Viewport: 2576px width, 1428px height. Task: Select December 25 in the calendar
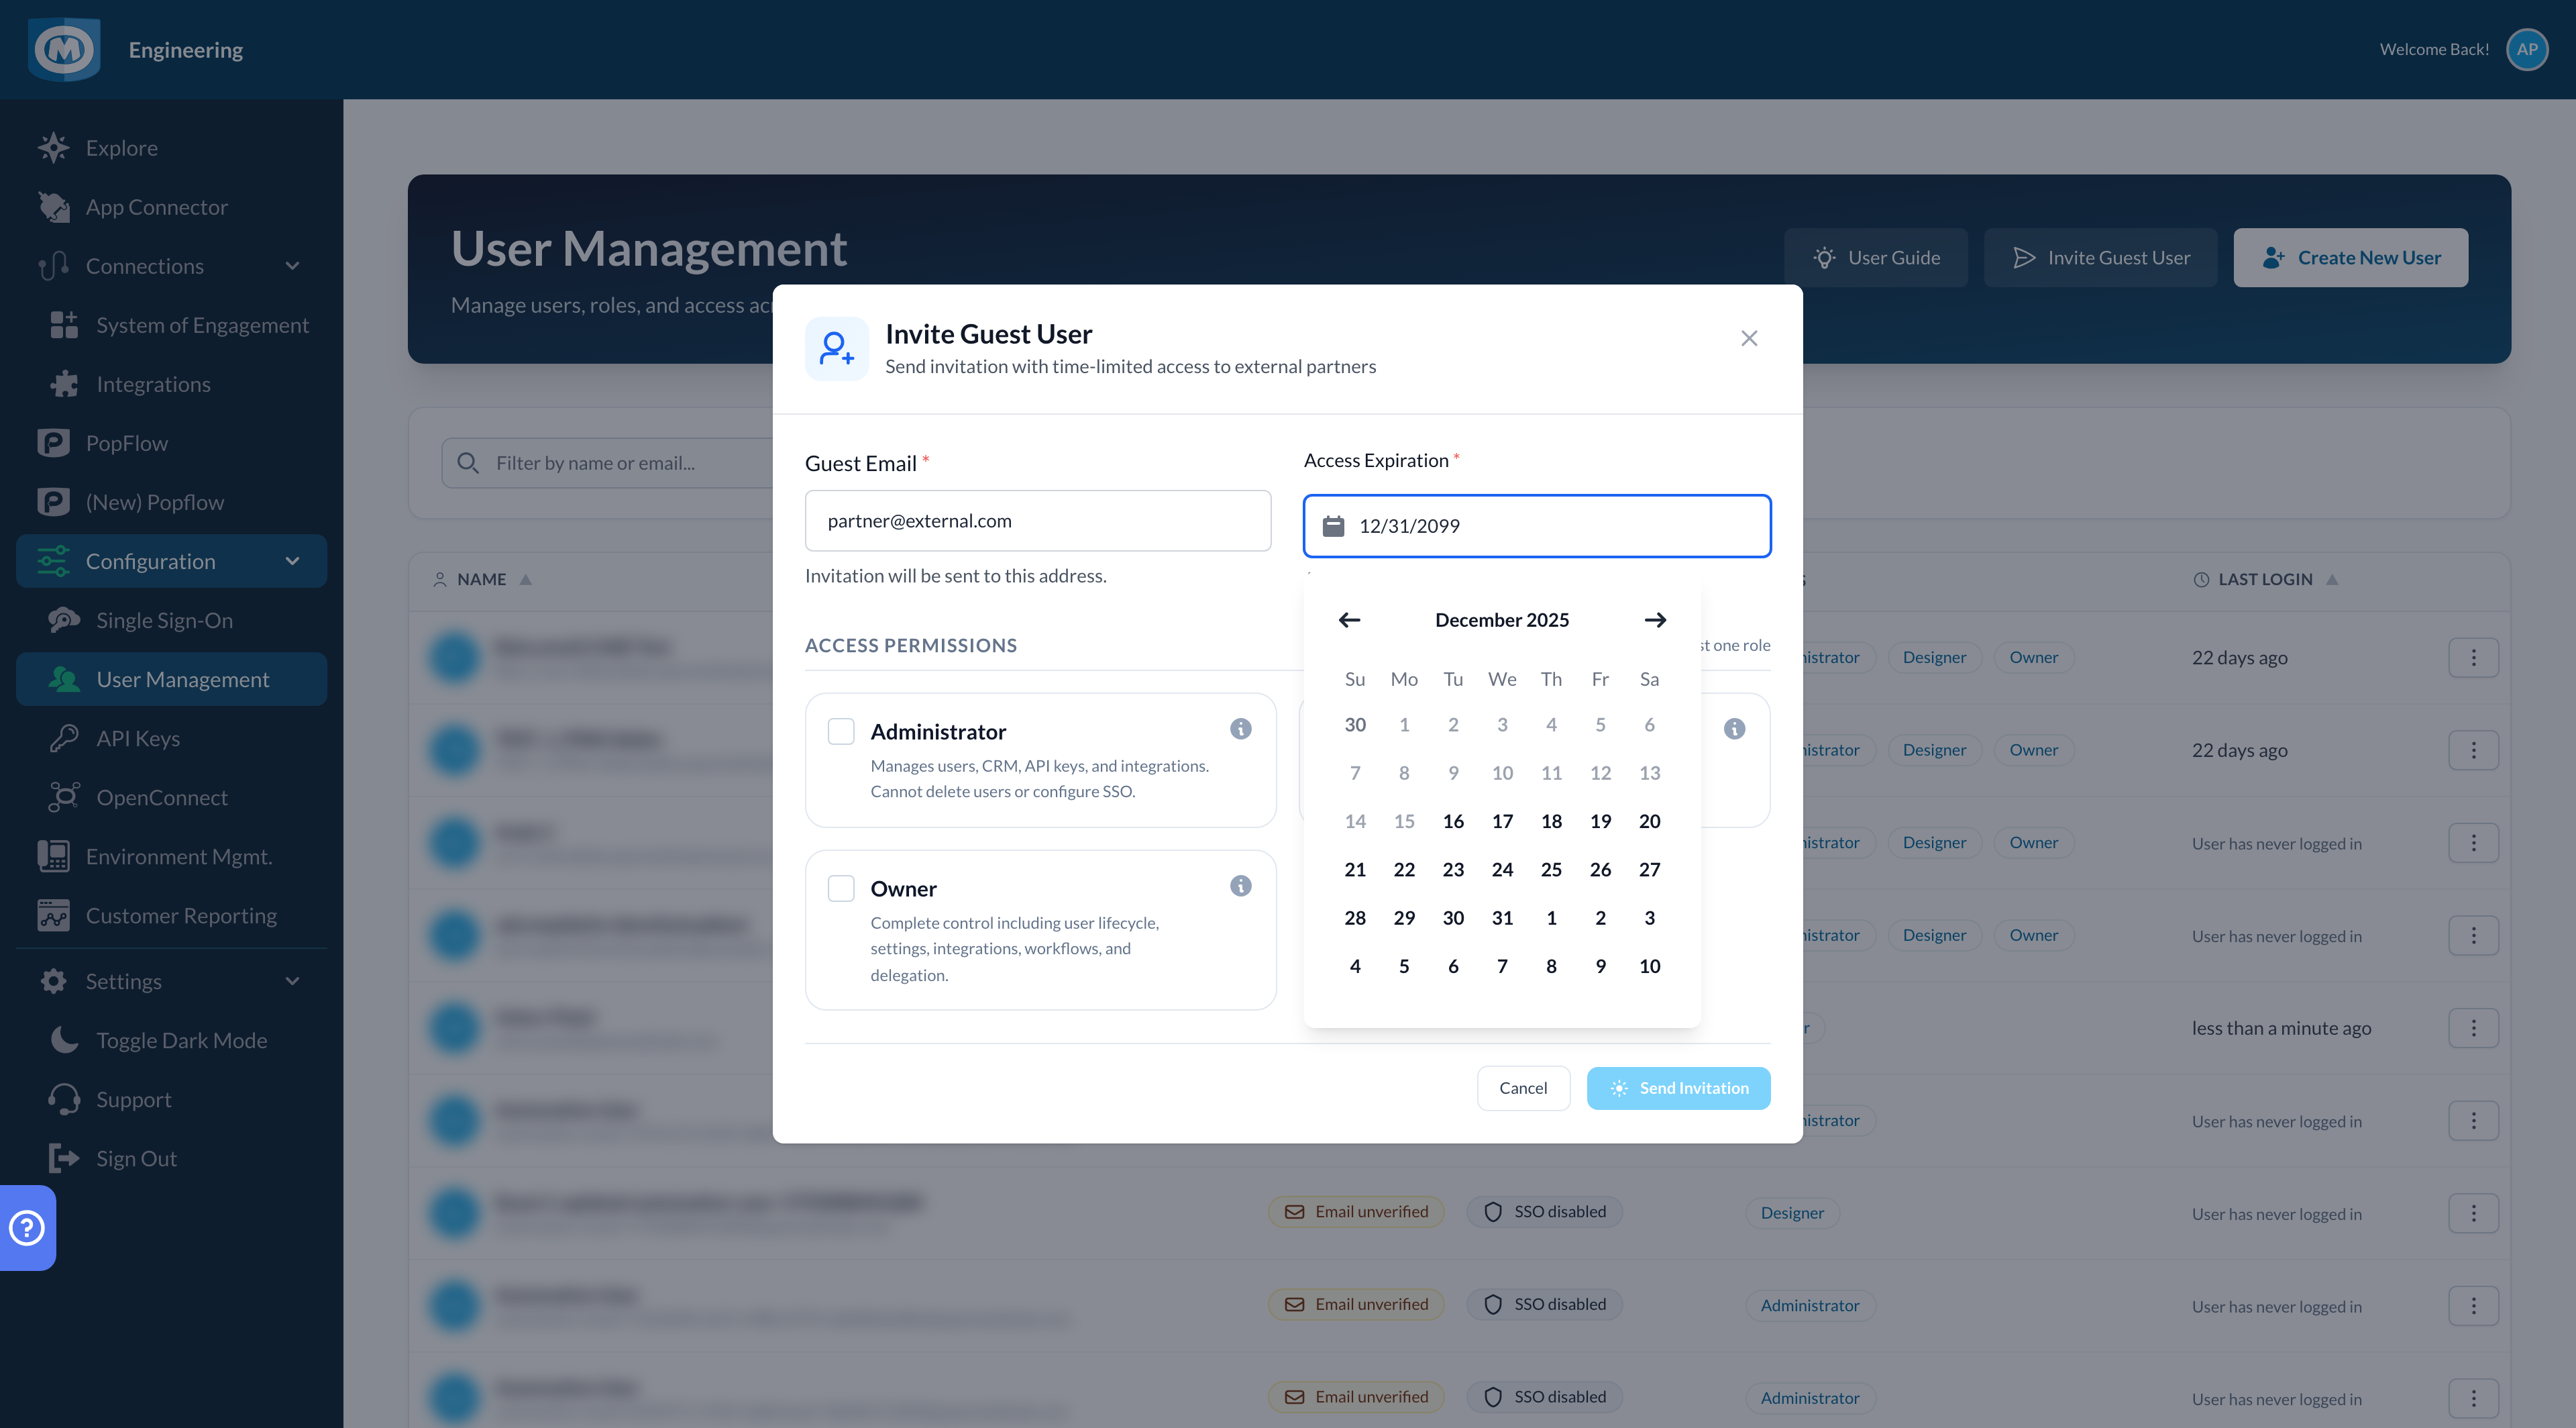tap(1551, 870)
